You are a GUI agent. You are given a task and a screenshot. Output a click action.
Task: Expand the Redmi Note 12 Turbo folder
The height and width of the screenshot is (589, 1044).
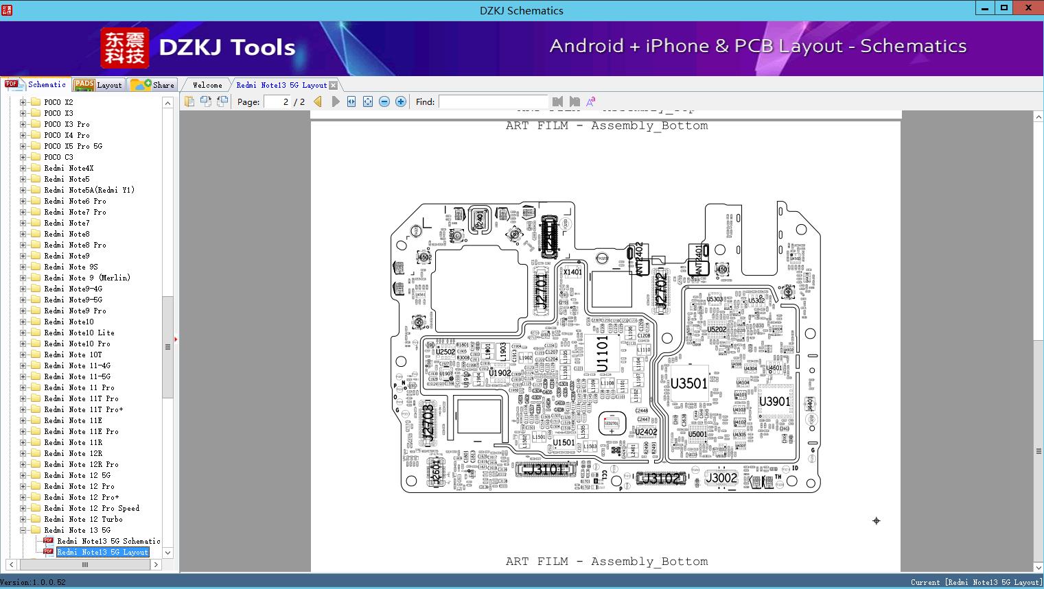pos(23,519)
